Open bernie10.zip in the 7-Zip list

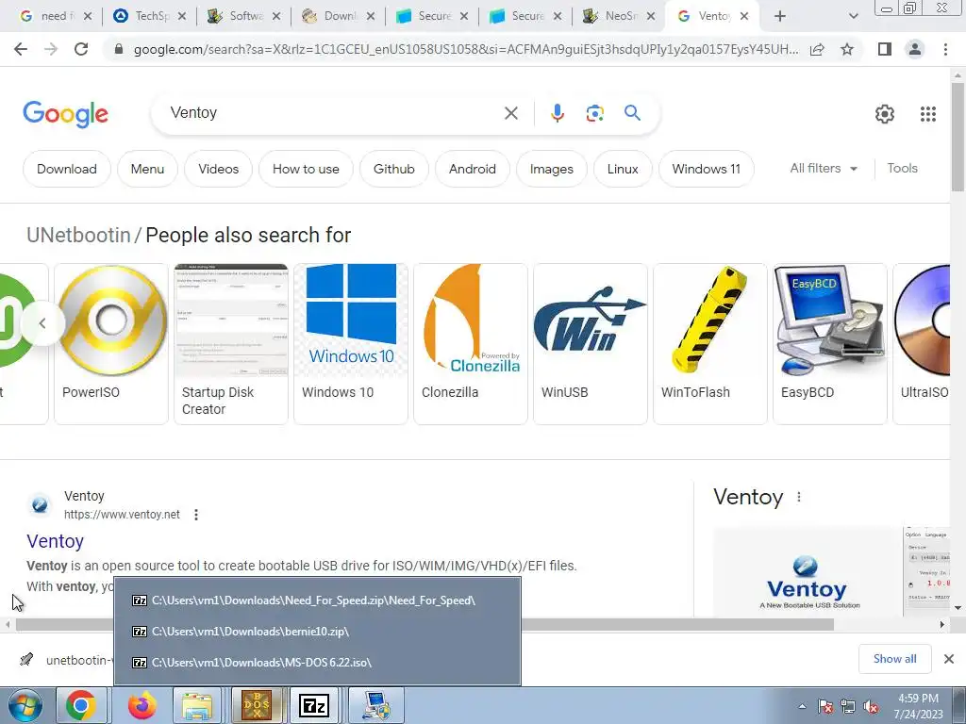click(317, 631)
